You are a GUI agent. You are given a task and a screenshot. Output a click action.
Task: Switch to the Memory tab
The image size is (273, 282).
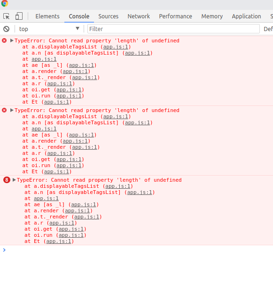click(212, 16)
